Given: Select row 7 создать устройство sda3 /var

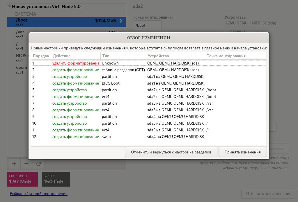Looking at the screenshot, I should click(x=149, y=103).
